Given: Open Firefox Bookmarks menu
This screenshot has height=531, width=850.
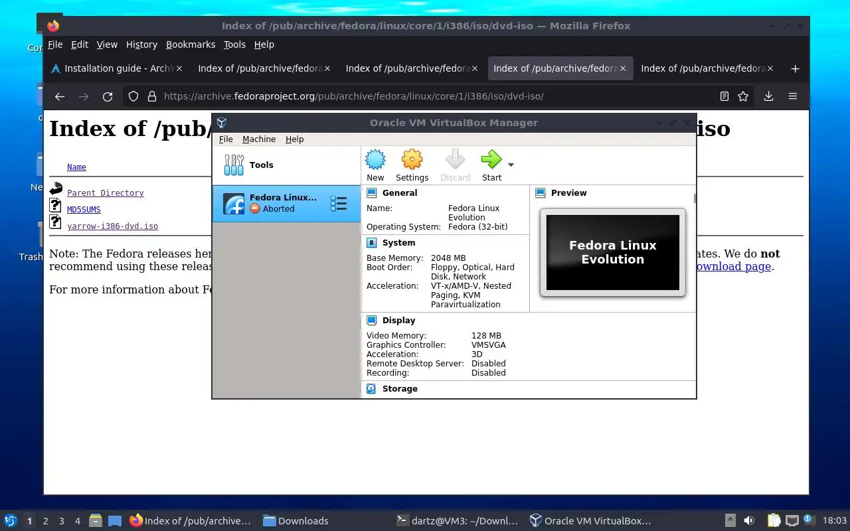Looking at the screenshot, I should 191,44.
